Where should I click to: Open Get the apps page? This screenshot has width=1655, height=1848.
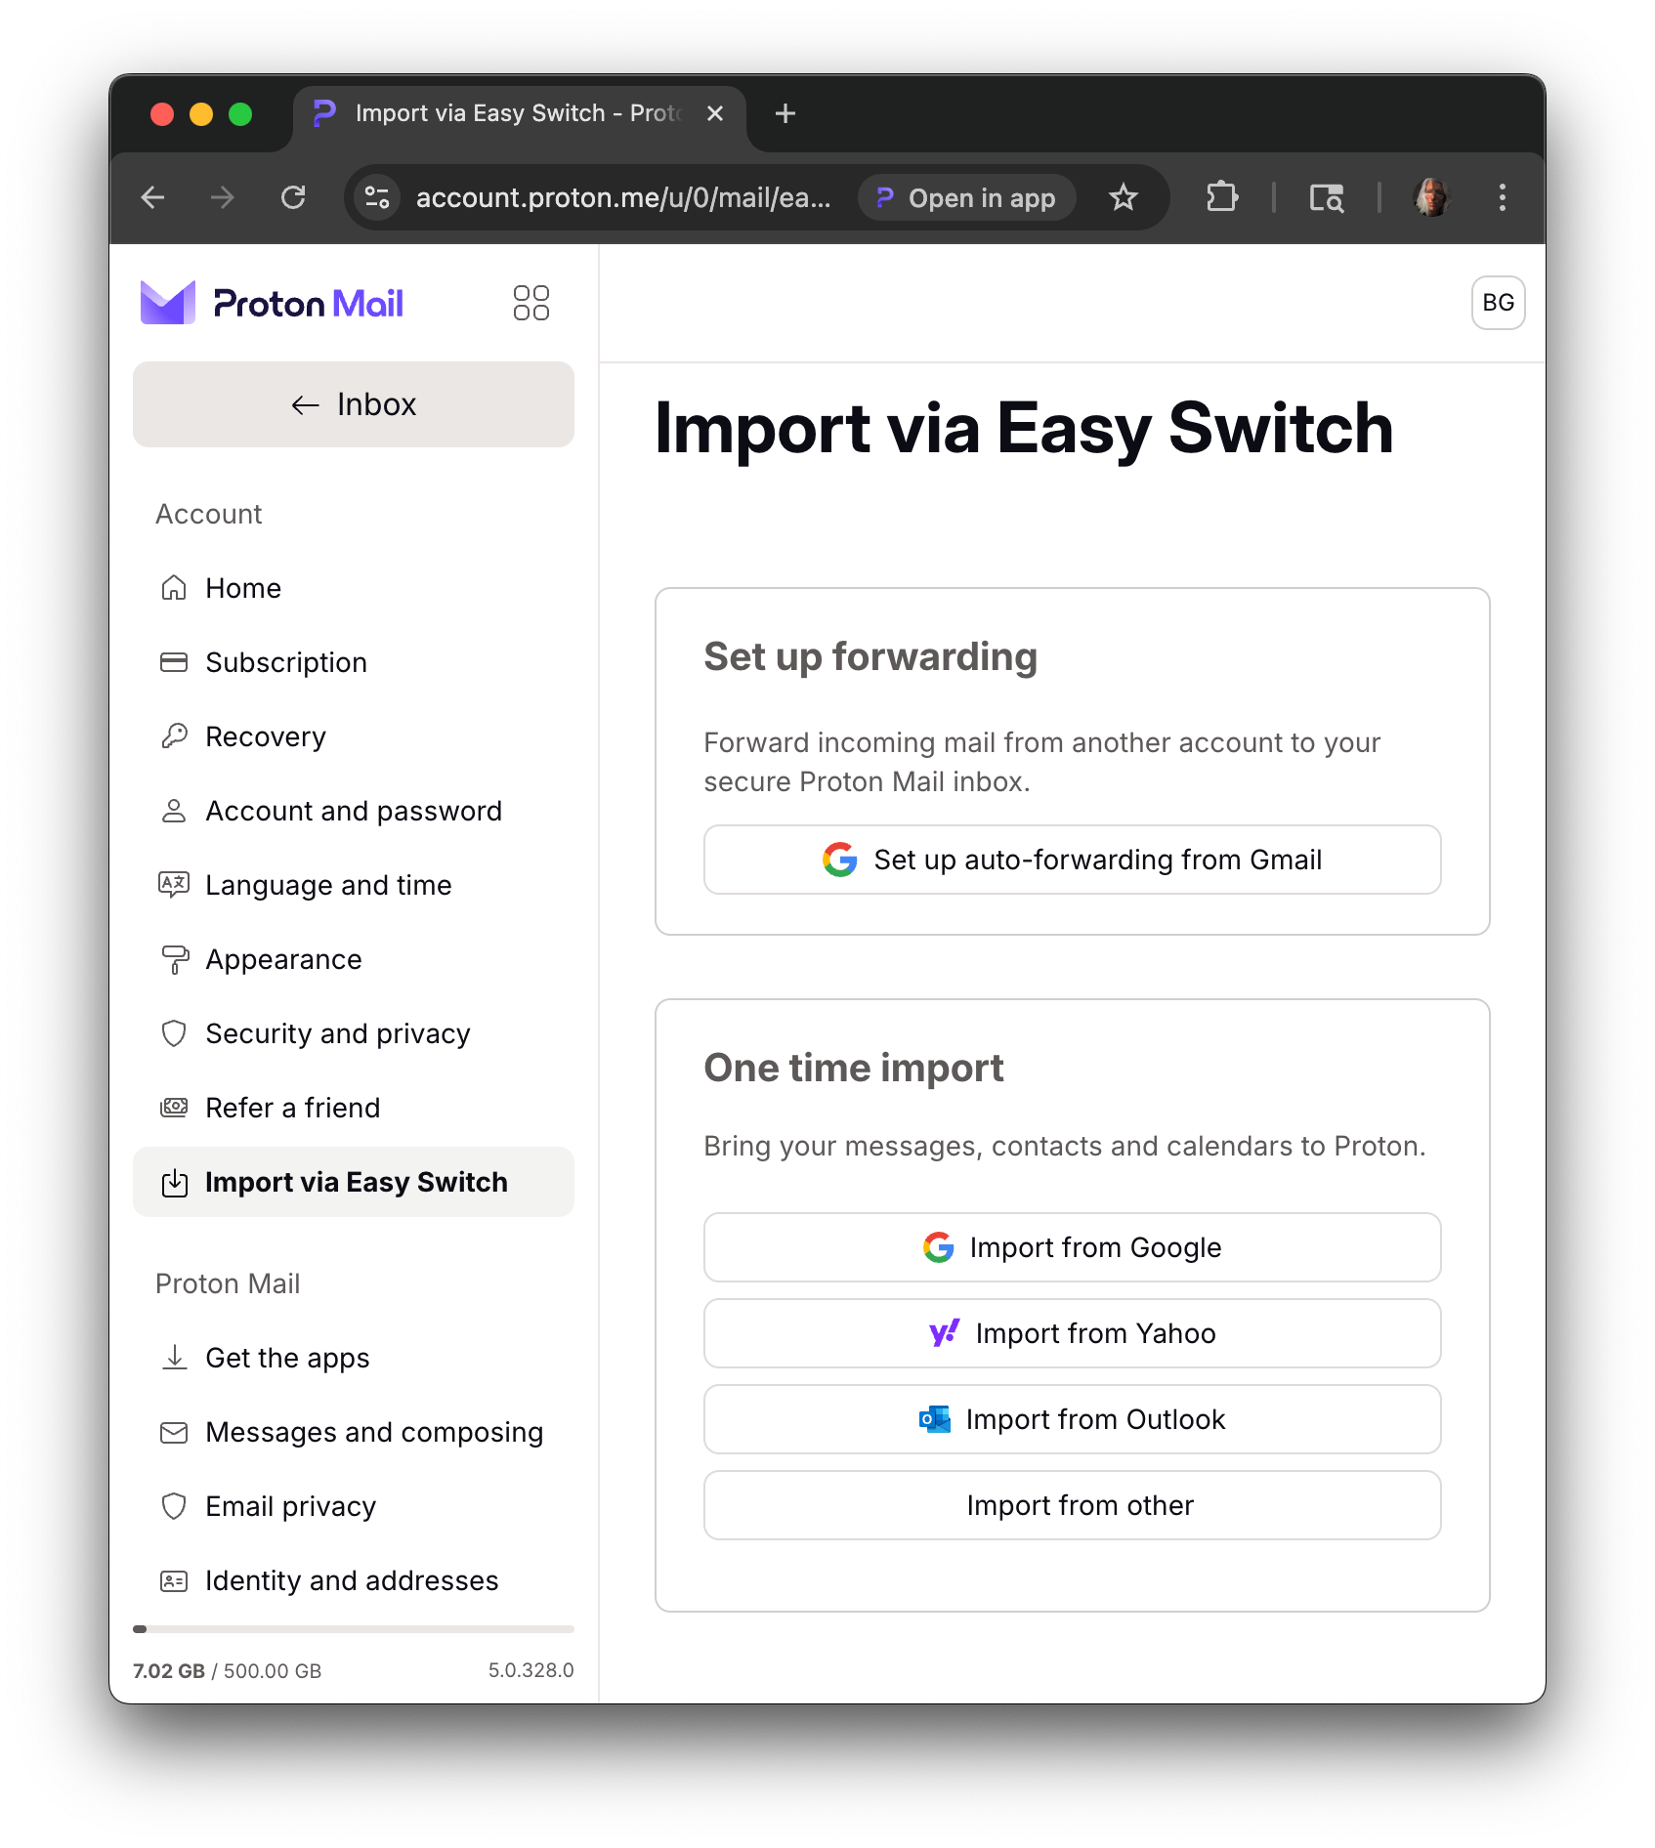pyautogui.click(x=354, y=1358)
